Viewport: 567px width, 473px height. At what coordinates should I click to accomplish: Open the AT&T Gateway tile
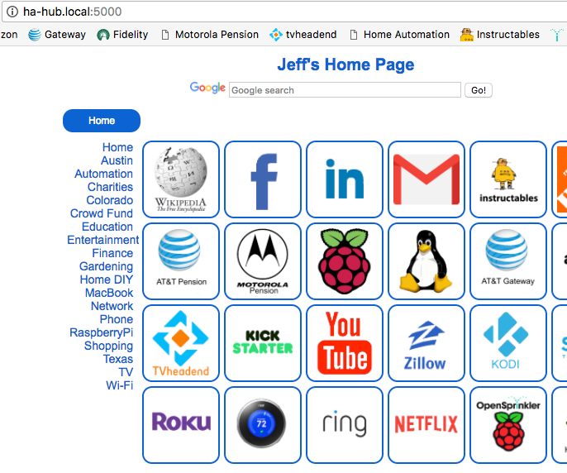pos(508,261)
